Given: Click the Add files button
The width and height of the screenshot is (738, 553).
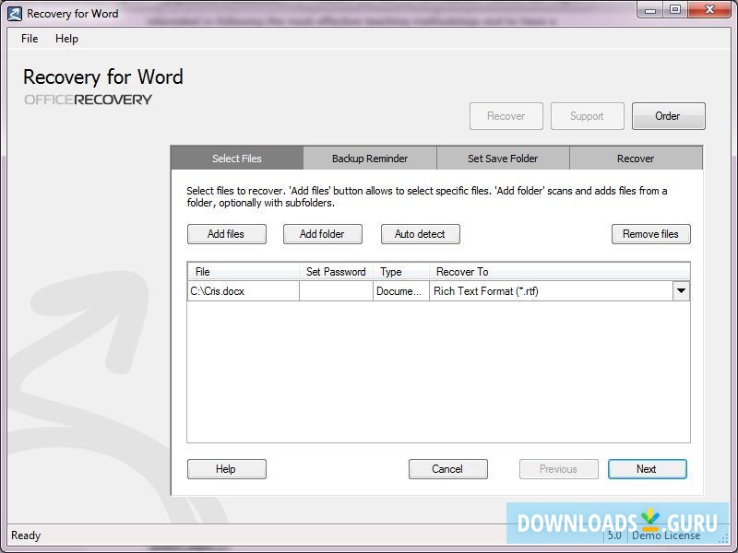Looking at the screenshot, I should point(226,233).
